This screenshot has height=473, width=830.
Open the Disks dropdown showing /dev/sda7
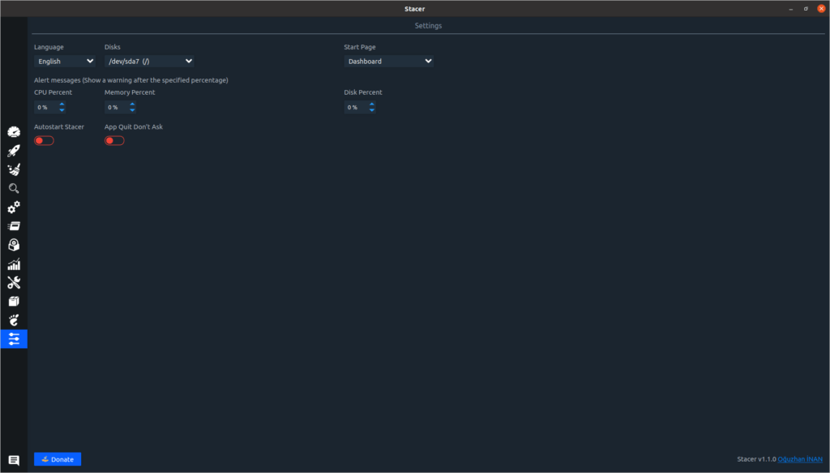point(149,62)
